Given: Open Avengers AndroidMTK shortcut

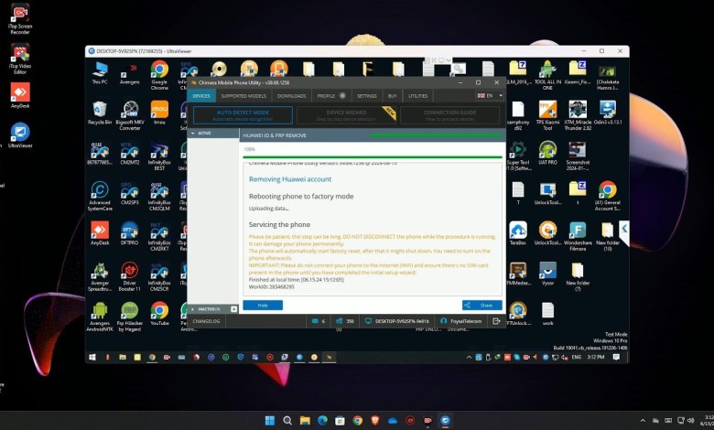Looking at the screenshot, I should [x=100, y=317].
